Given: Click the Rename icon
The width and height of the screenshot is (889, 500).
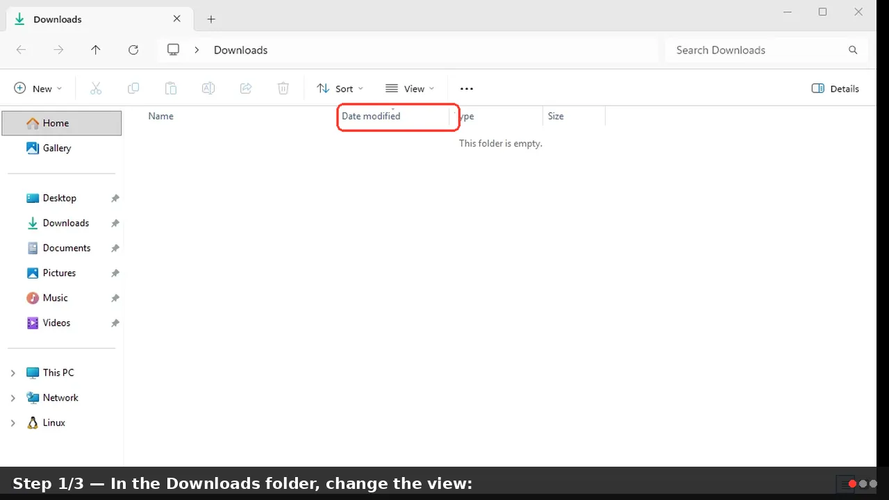Looking at the screenshot, I should click(208, 88).
